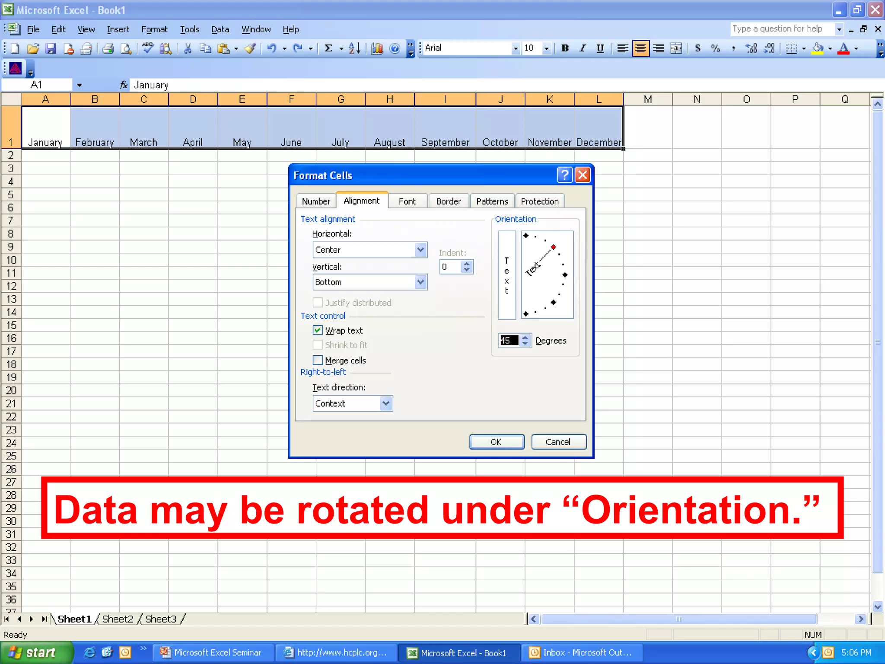Screen dimensions: 885x664
Task: Click the Shrink to fit checkbox
Action: [x=318, y=345]
